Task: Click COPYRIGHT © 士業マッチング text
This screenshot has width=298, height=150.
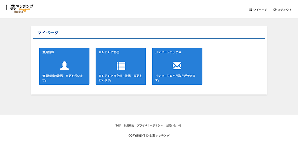Action: tap(149, 135)
